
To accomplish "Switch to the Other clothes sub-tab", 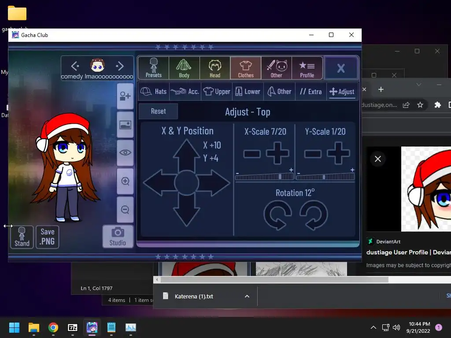I will click(x=279, y=92).
